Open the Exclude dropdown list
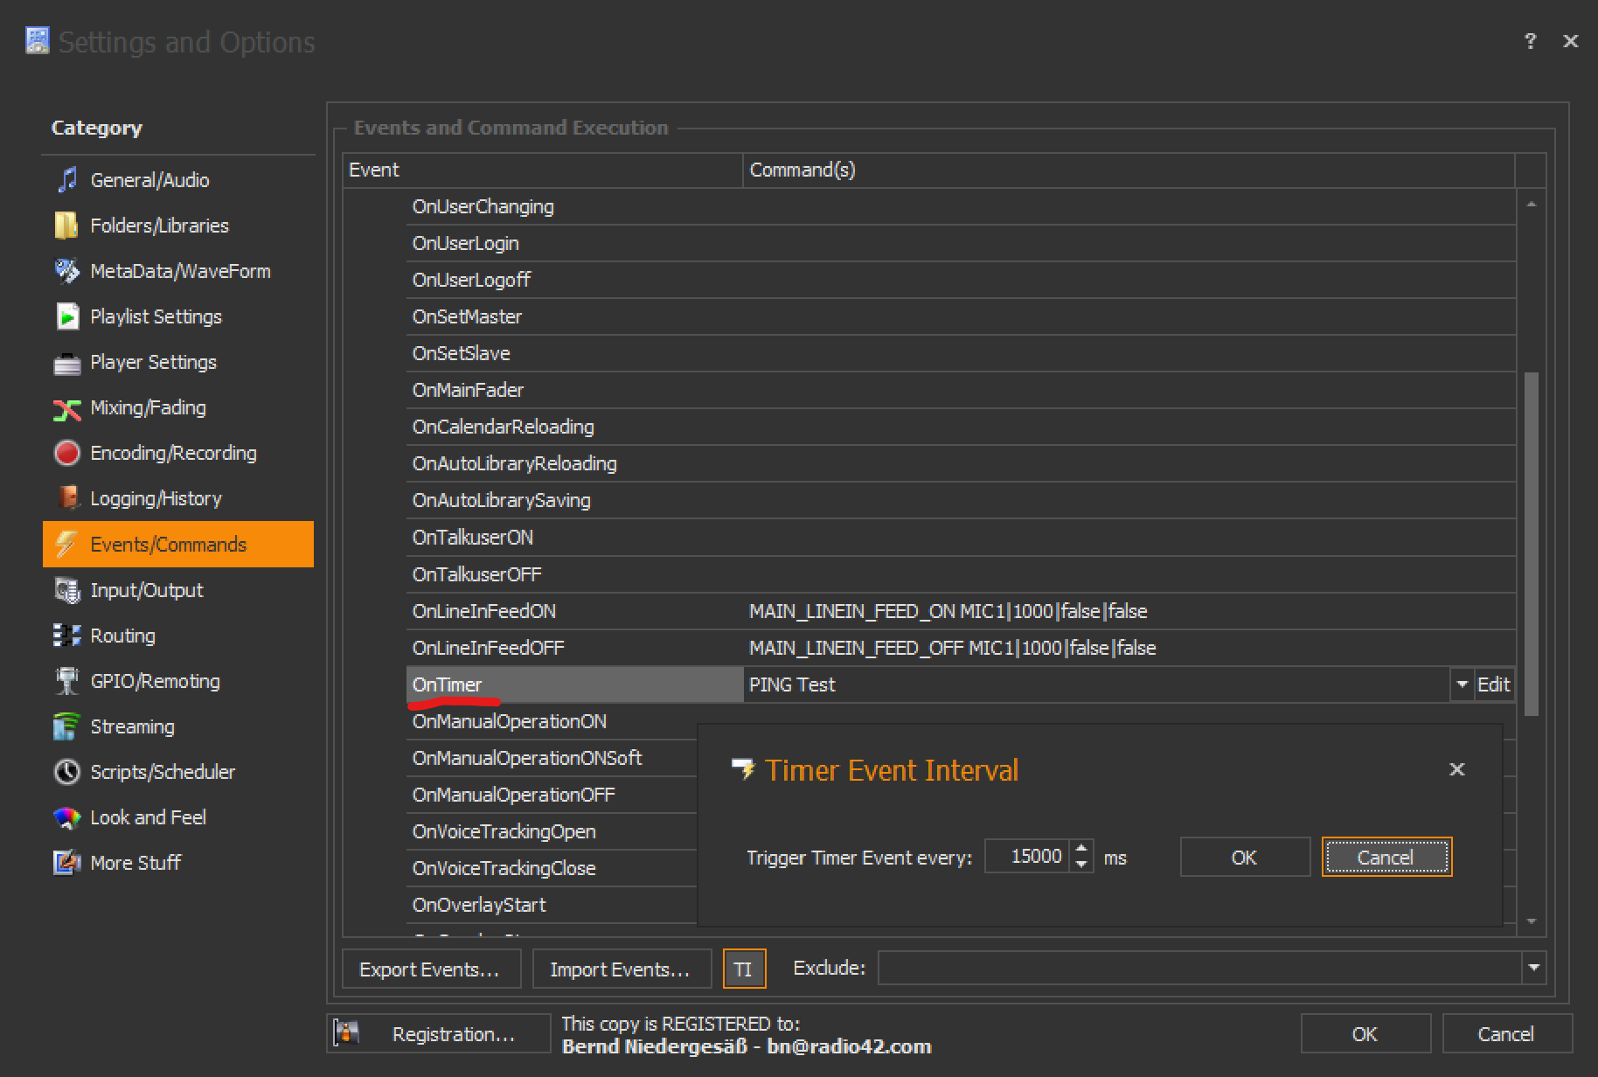Screen dimensions: 1598x1077 pyautogui.click(x=1533, y=969)
